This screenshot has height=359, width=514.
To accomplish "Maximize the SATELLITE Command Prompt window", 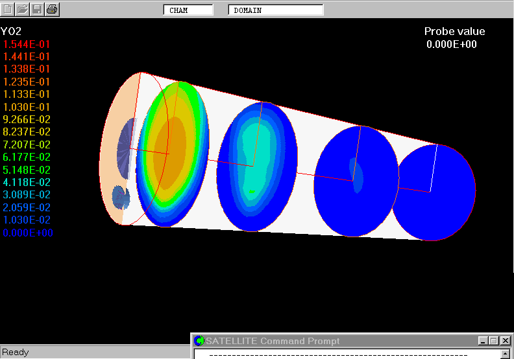I will click(494, 341).
